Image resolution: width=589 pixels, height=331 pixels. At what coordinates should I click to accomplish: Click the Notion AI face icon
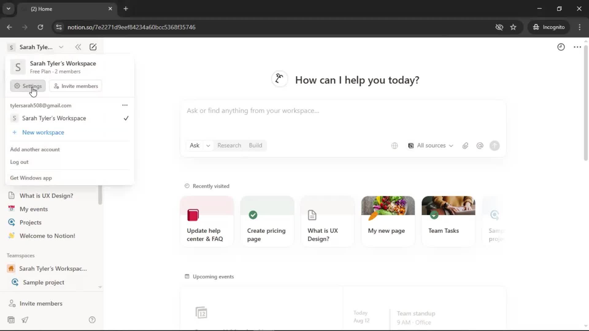pyautogui.click(x=279, y=79)
